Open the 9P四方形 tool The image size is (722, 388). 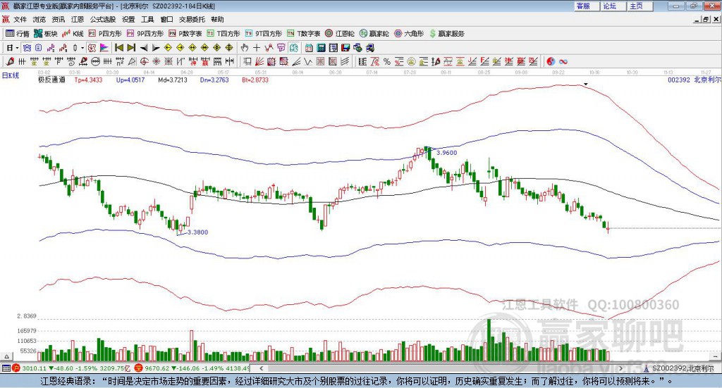click(x=145, y=34)
